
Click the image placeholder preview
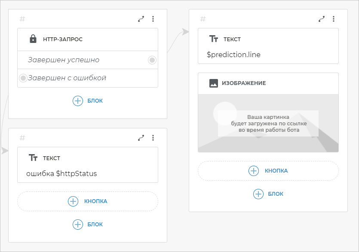click(268, 123)
